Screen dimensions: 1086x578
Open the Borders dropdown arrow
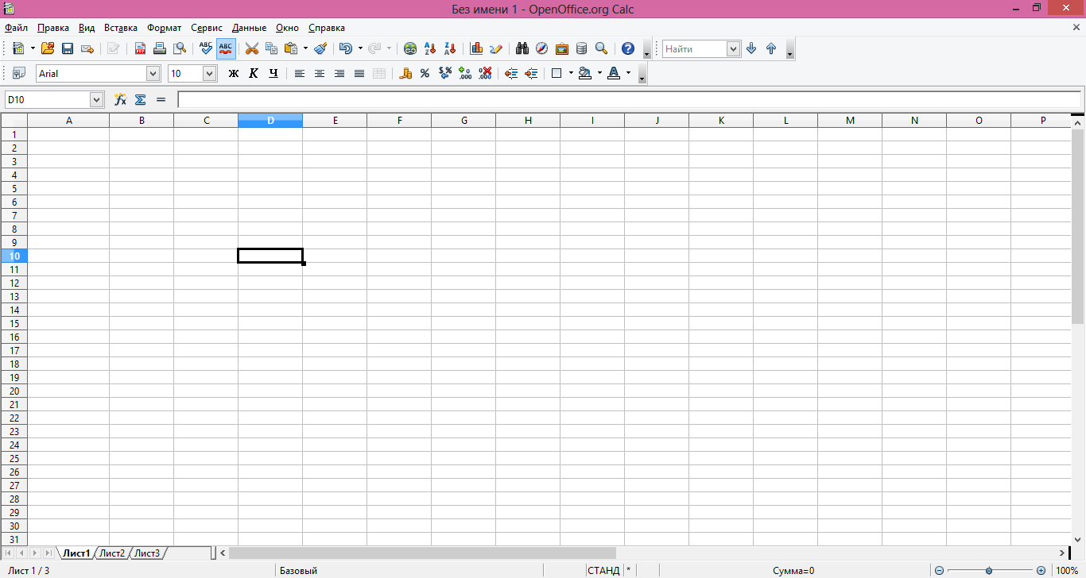pos(571,73)
